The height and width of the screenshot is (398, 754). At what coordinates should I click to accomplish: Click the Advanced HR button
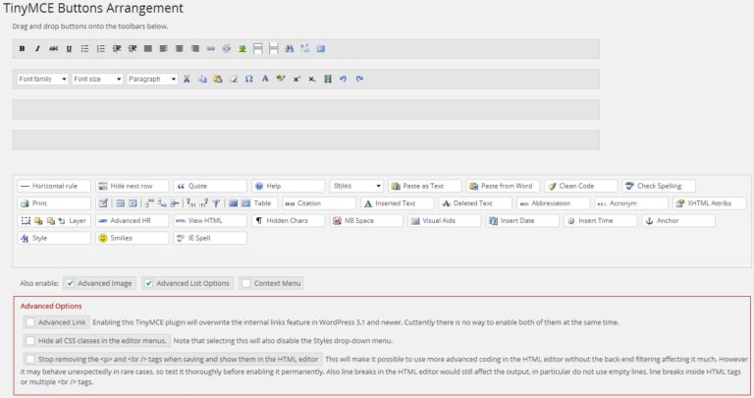point(133,220)
